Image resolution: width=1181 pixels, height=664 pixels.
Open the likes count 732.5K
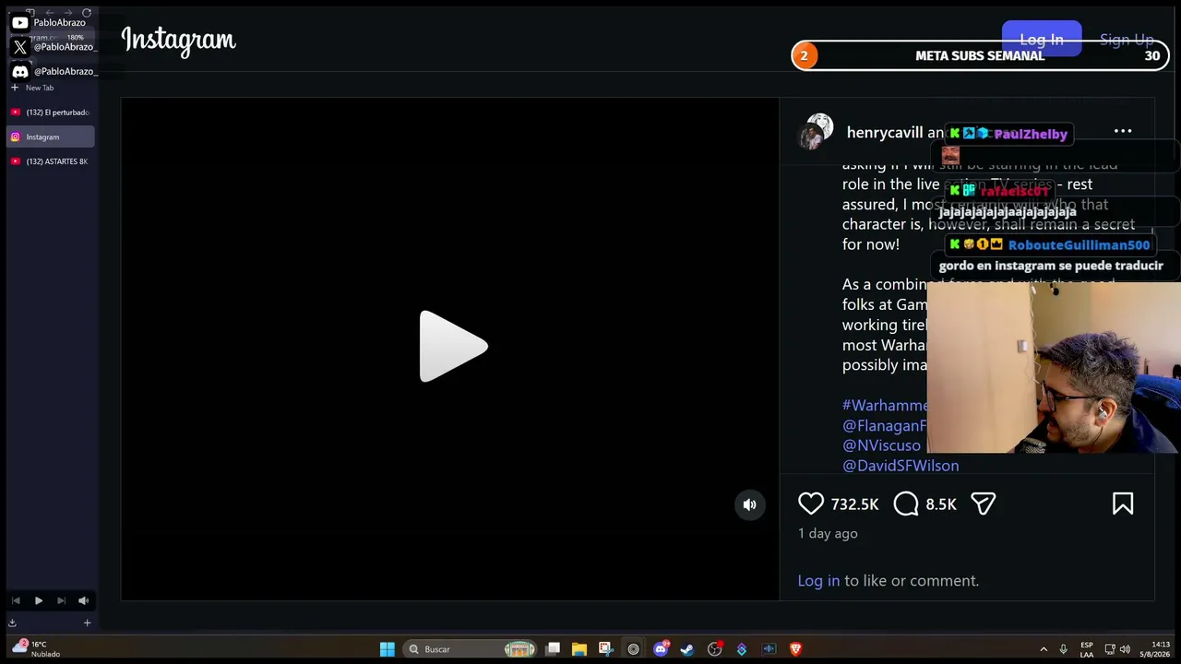855,504
